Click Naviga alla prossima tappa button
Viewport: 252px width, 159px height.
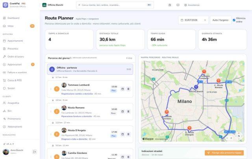[x=224, y=153]
